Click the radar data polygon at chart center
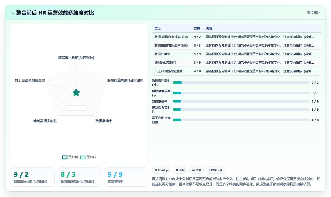The height and width of the screenshot is (197, 331). click(x=76, y=92)
